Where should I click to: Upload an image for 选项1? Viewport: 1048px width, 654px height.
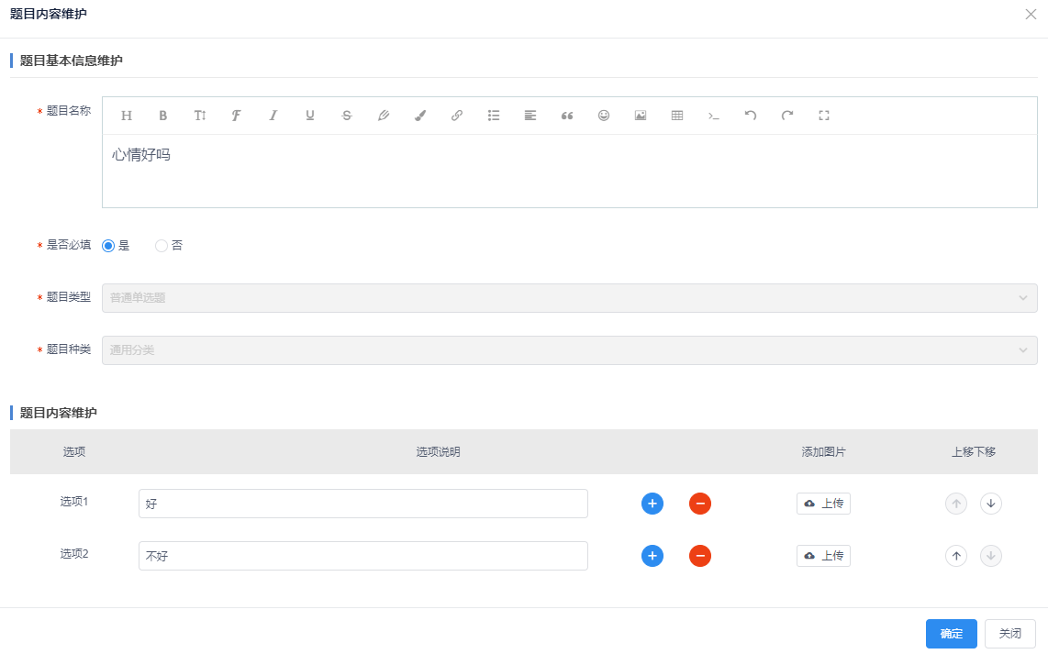[823, 504]
